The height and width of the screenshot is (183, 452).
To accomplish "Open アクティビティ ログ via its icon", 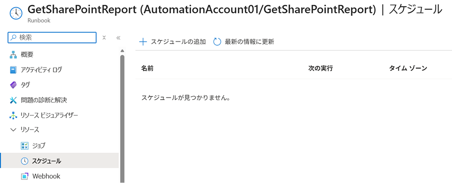I will click(13, 70).
